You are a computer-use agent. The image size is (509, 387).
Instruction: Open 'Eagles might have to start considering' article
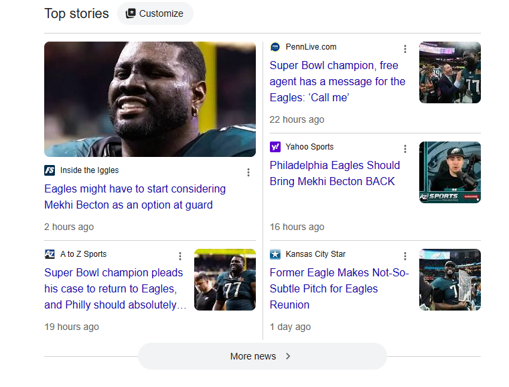[x=135, y=197]
